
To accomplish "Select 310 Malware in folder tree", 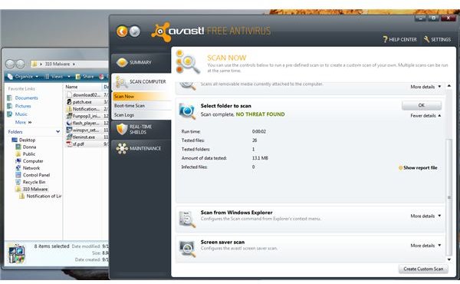I will click(35, 189).
